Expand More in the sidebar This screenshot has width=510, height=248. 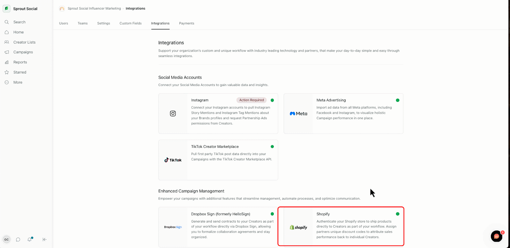(x=18, y=82)
